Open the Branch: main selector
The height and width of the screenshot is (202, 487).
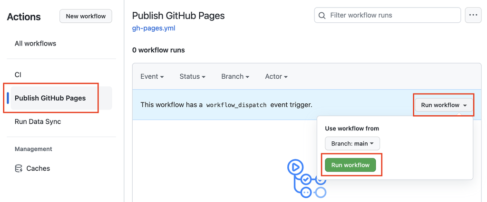[x=352, y=144]
